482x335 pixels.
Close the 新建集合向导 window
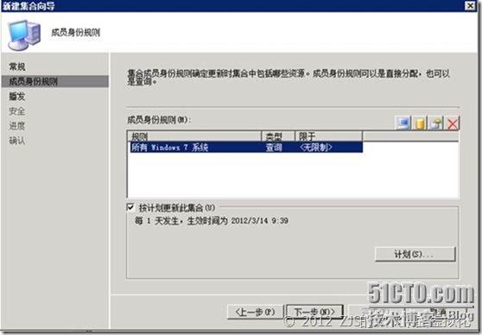(x=470, y=5)
